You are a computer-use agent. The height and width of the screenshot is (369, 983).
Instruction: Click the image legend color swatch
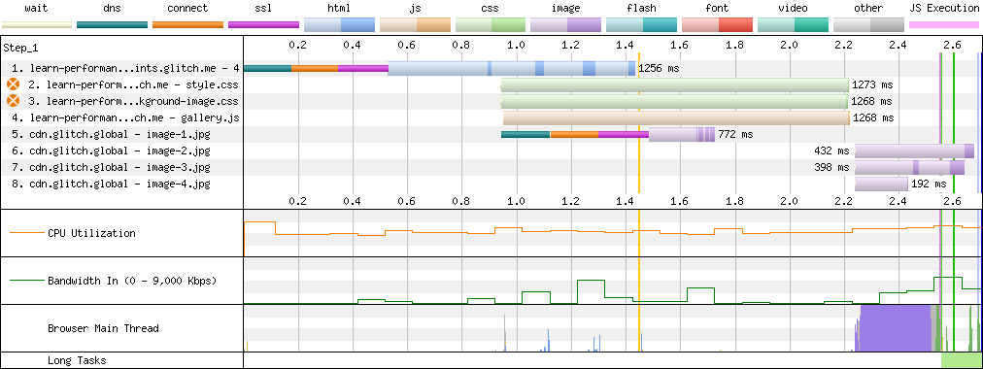click(x=566, y=25)
